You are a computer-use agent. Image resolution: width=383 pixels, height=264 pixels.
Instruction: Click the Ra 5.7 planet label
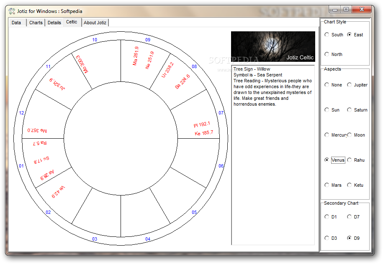coord(40,143)
